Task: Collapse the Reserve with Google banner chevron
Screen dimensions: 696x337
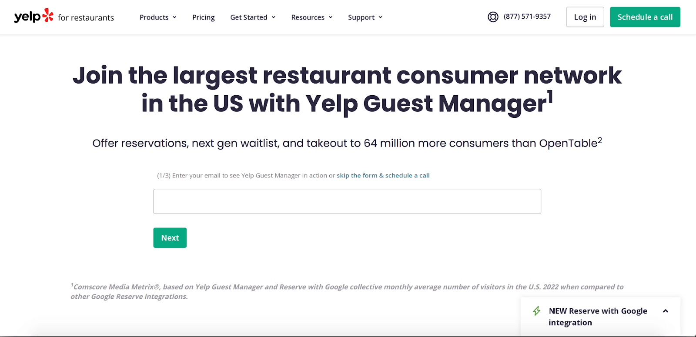Action: [x=666, y=311]
